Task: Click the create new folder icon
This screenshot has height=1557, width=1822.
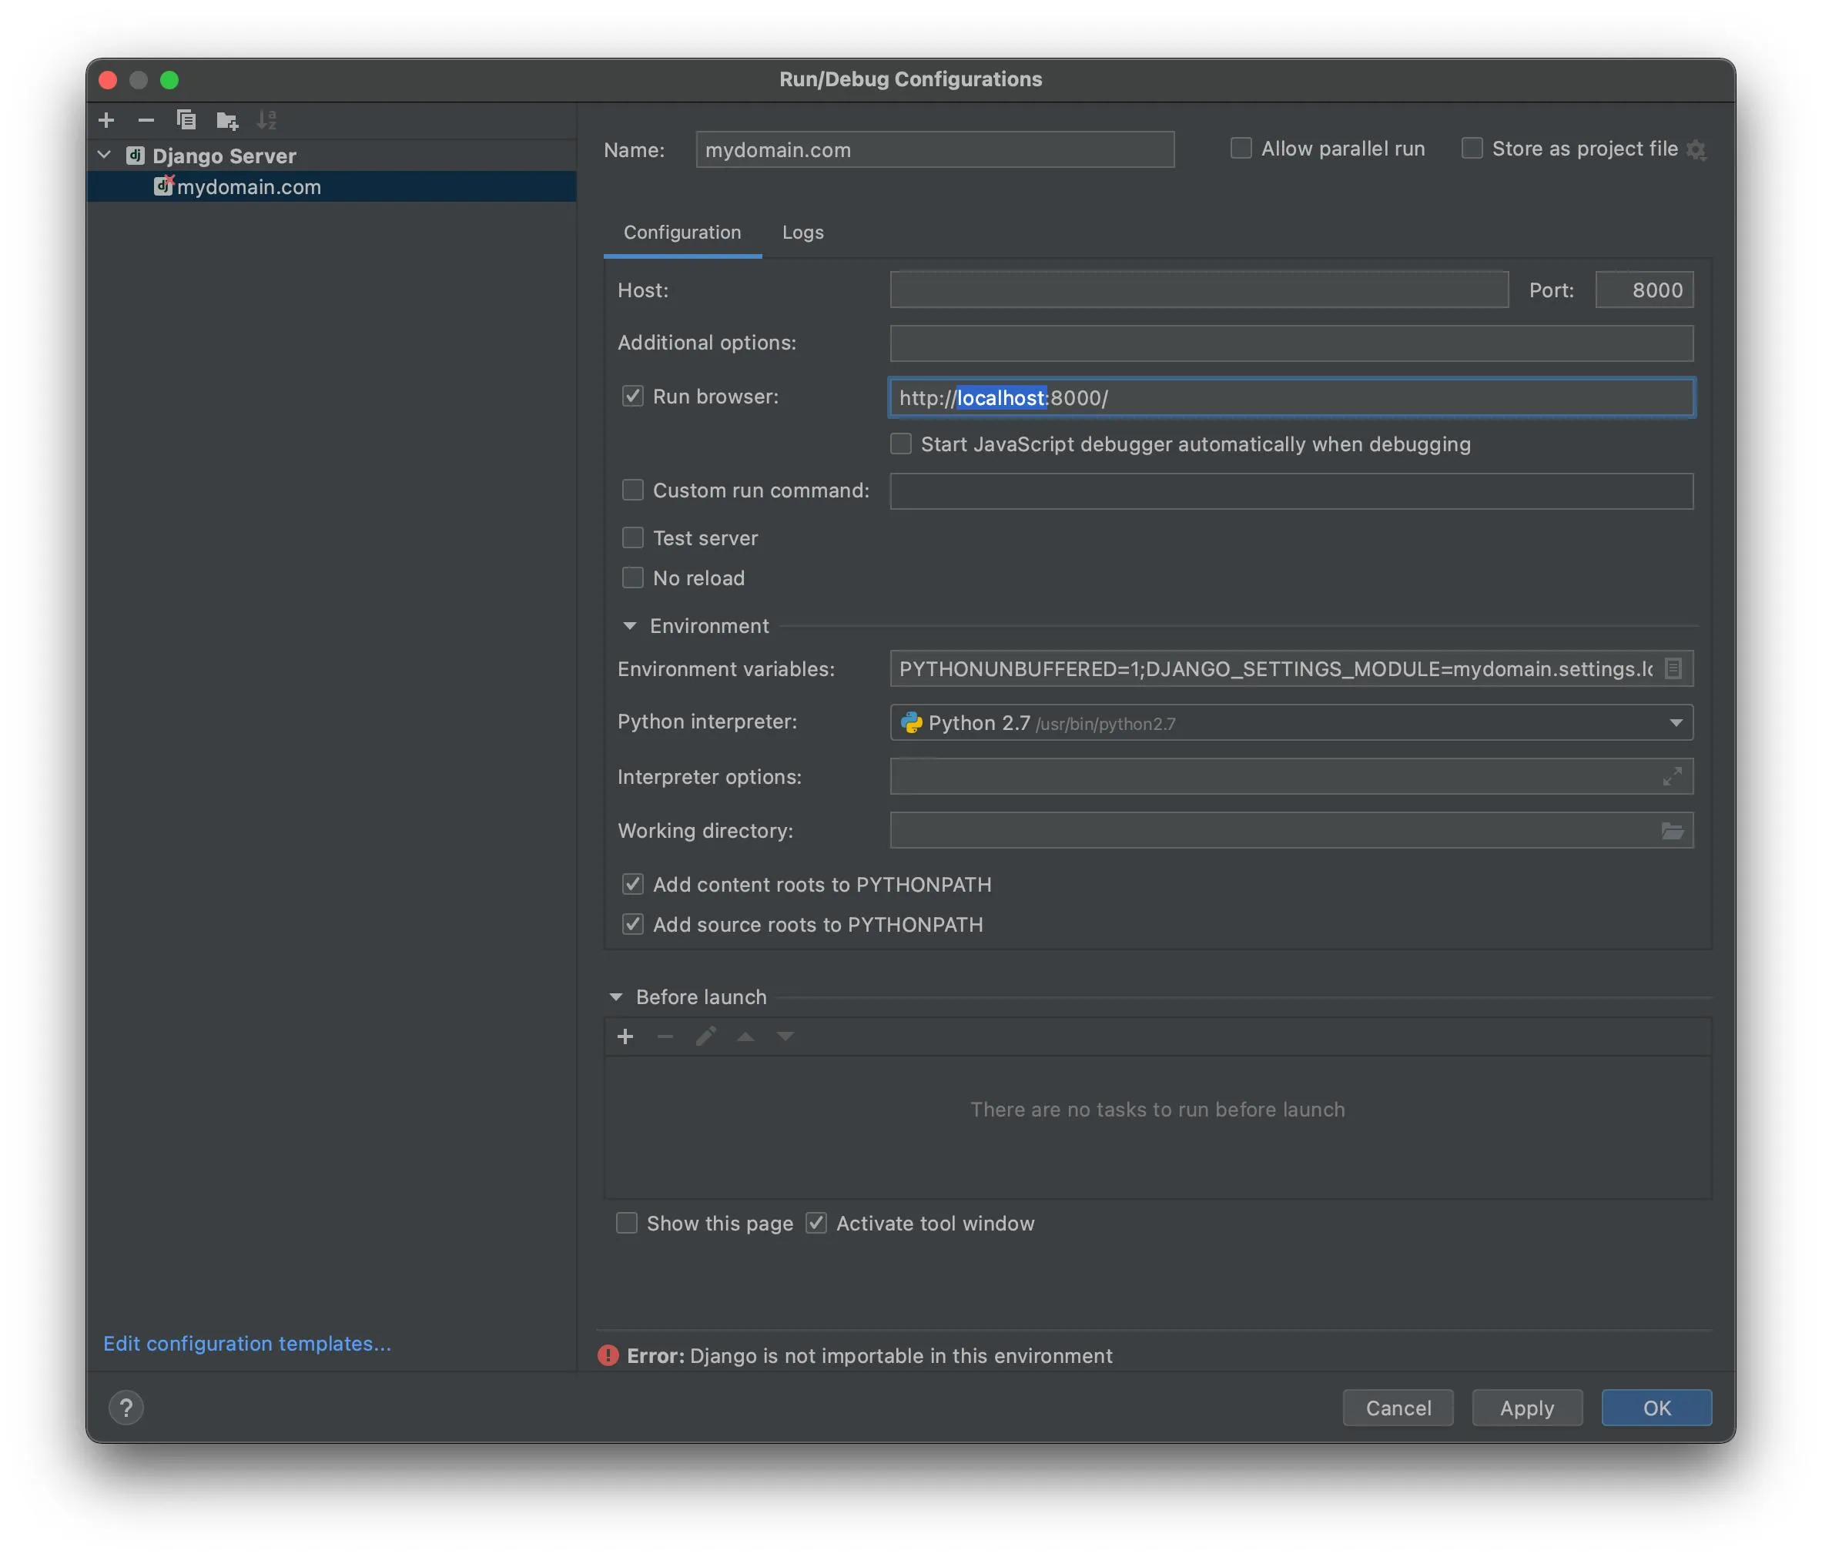Action: click(227, 119)
